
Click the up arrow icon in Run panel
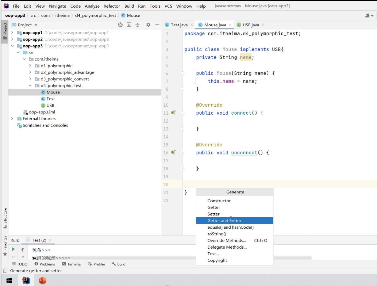[x=23, y=249]
